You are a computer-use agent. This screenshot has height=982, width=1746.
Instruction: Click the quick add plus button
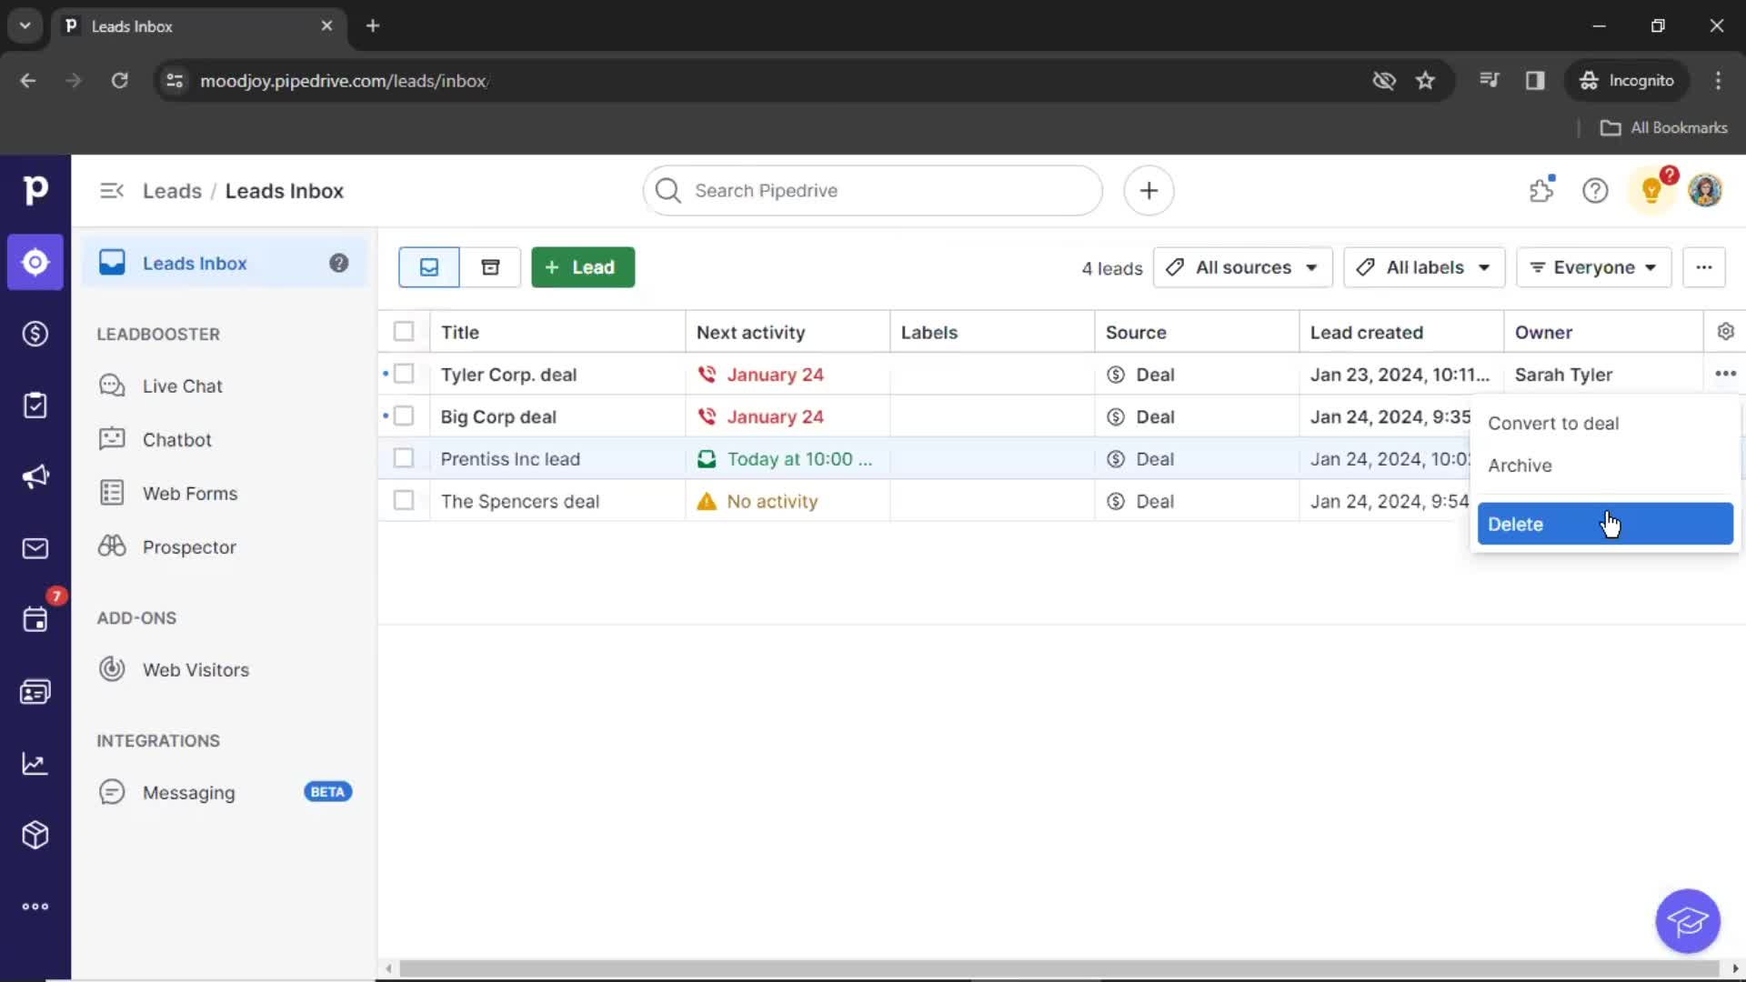click(x=1149, y=191)
